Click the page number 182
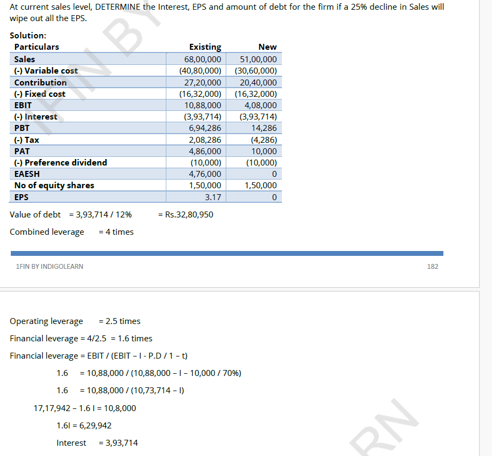The height and width of the screenshot is (456, 492). 432,267
